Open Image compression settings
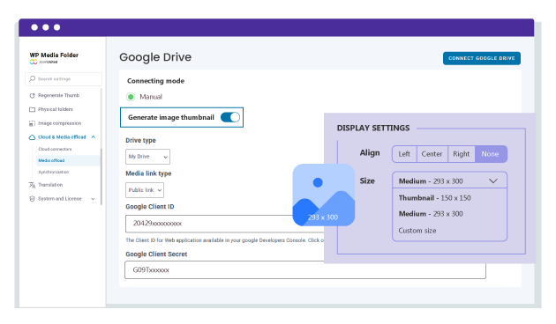The image size is (556, 324). 60,123
